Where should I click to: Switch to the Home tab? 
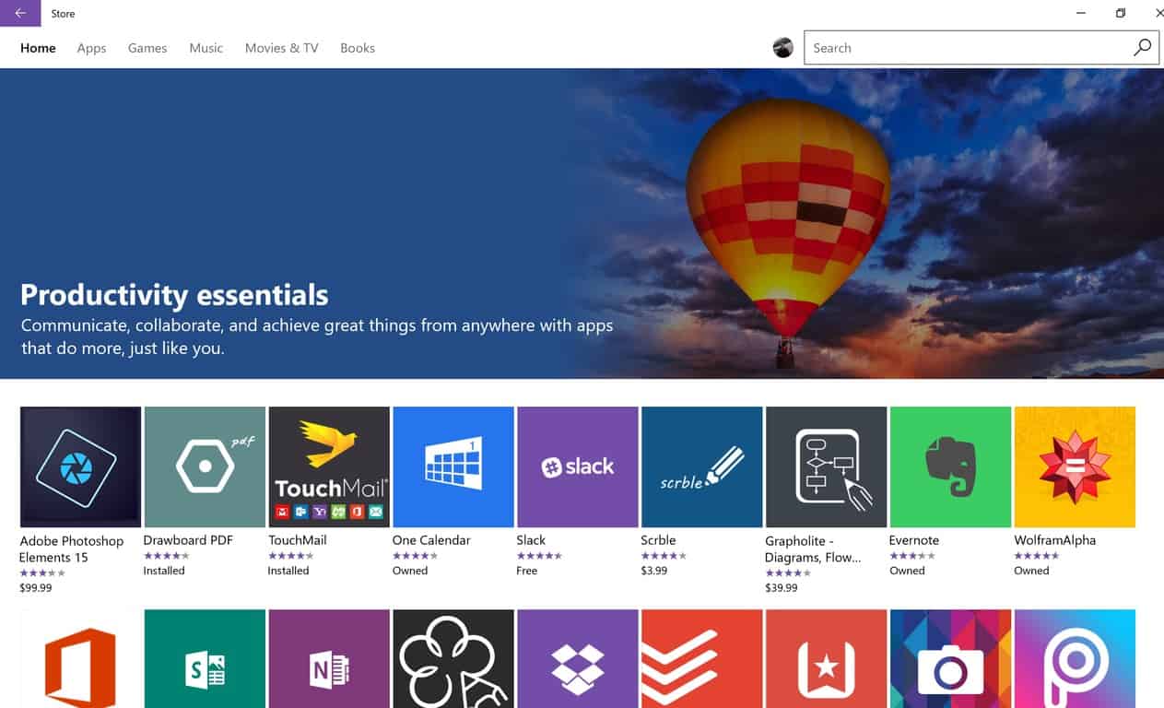click(x=38, y=48)
